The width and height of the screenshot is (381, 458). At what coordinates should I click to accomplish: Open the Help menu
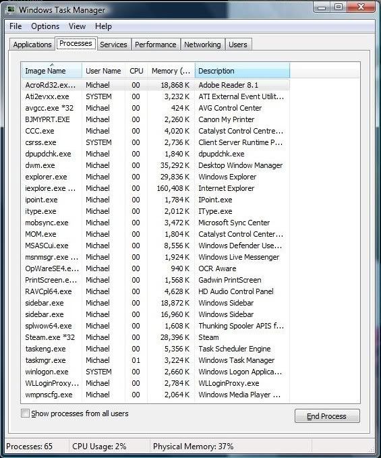[x=103, y=26]
